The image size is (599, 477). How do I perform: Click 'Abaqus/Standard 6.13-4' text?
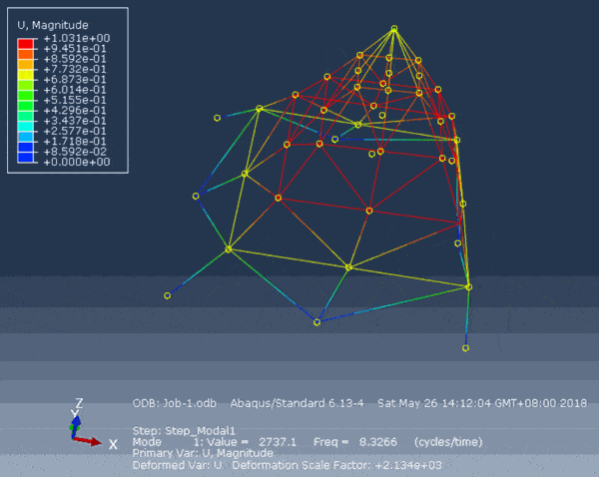click(297, 403)
